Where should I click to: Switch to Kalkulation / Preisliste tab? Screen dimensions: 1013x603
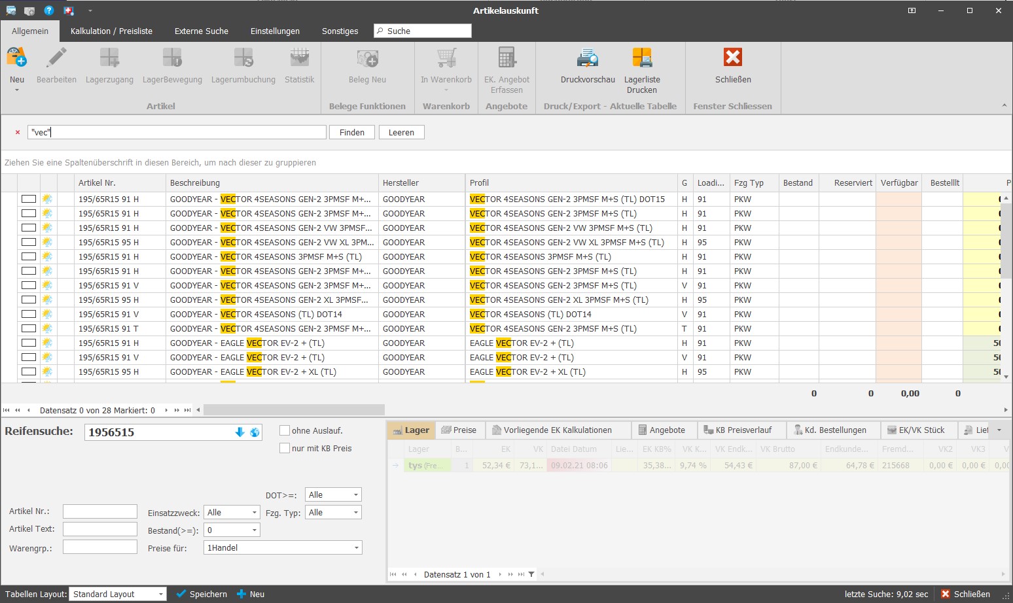click(x=111, y=31)
